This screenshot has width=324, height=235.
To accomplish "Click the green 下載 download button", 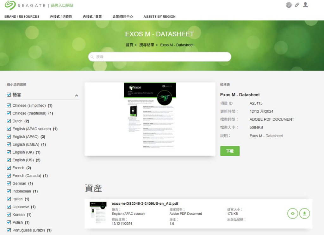I will (230, 151).
